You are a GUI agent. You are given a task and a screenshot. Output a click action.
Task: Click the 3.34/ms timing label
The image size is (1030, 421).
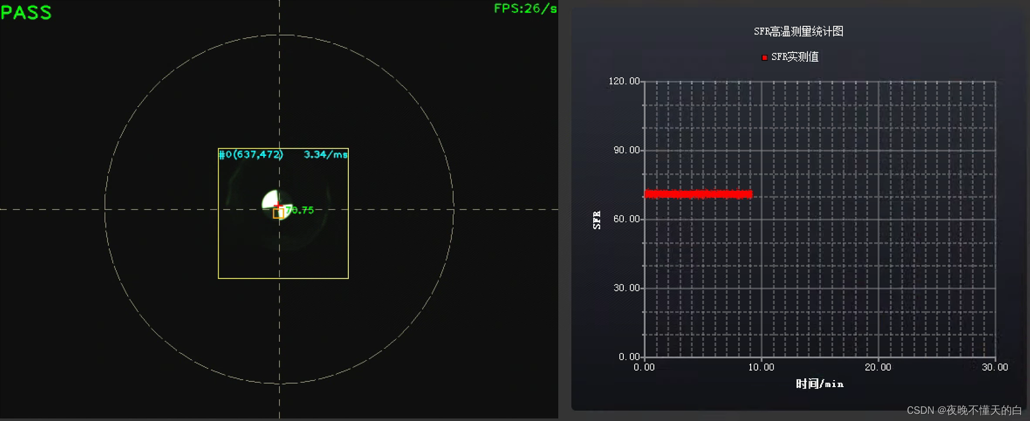tap(326, 155)
